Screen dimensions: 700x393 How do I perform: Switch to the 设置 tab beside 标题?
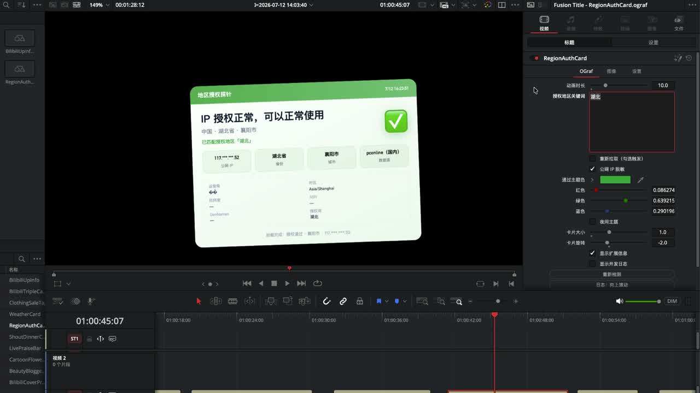tap(654, 42)
